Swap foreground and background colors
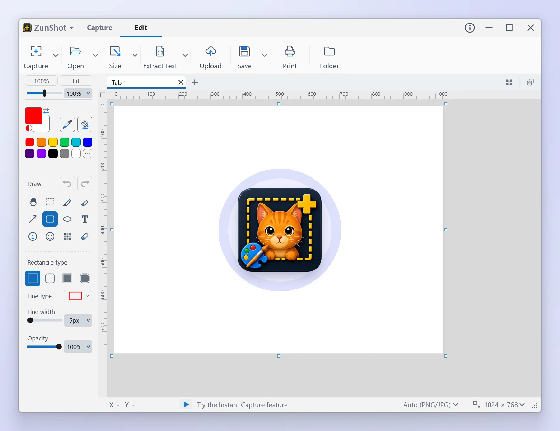 46,111
